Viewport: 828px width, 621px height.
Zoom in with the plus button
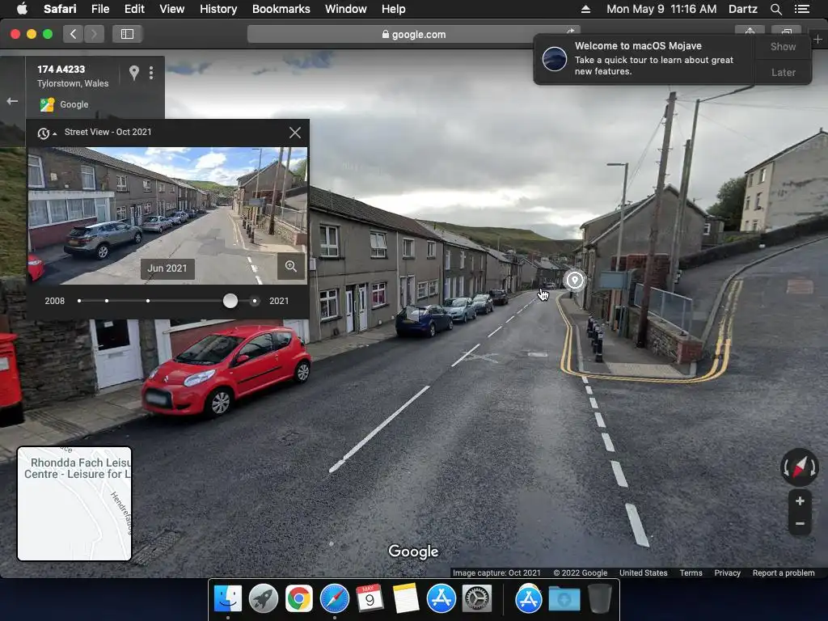coord(800,501)
